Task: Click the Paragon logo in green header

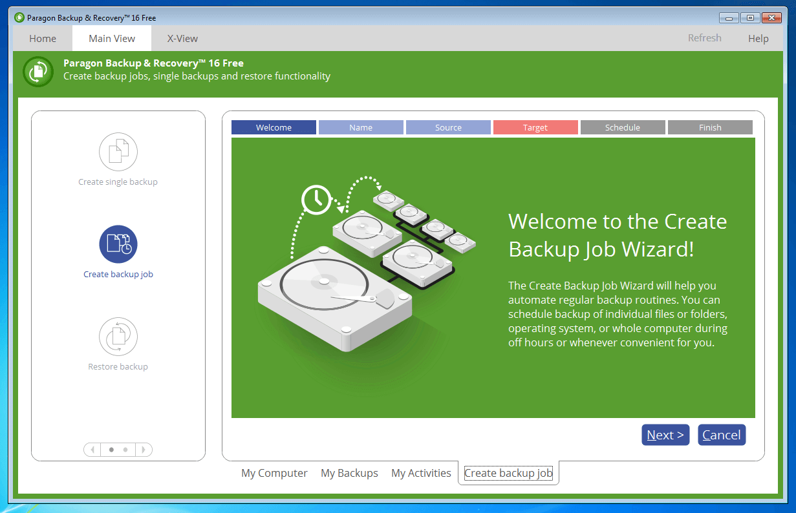Action: 38,70
